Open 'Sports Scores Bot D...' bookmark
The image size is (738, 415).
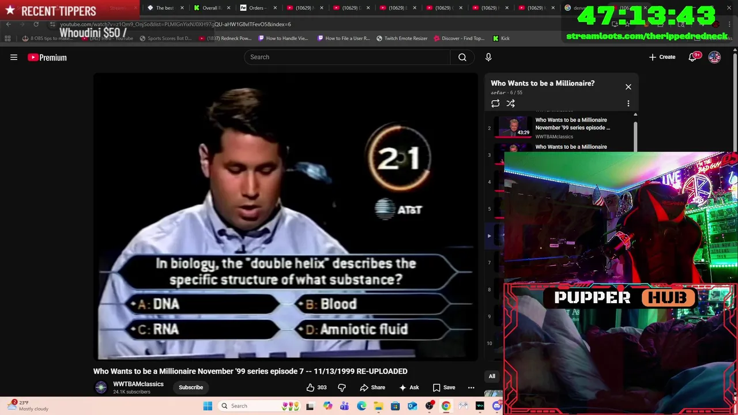tap(165, 38)
